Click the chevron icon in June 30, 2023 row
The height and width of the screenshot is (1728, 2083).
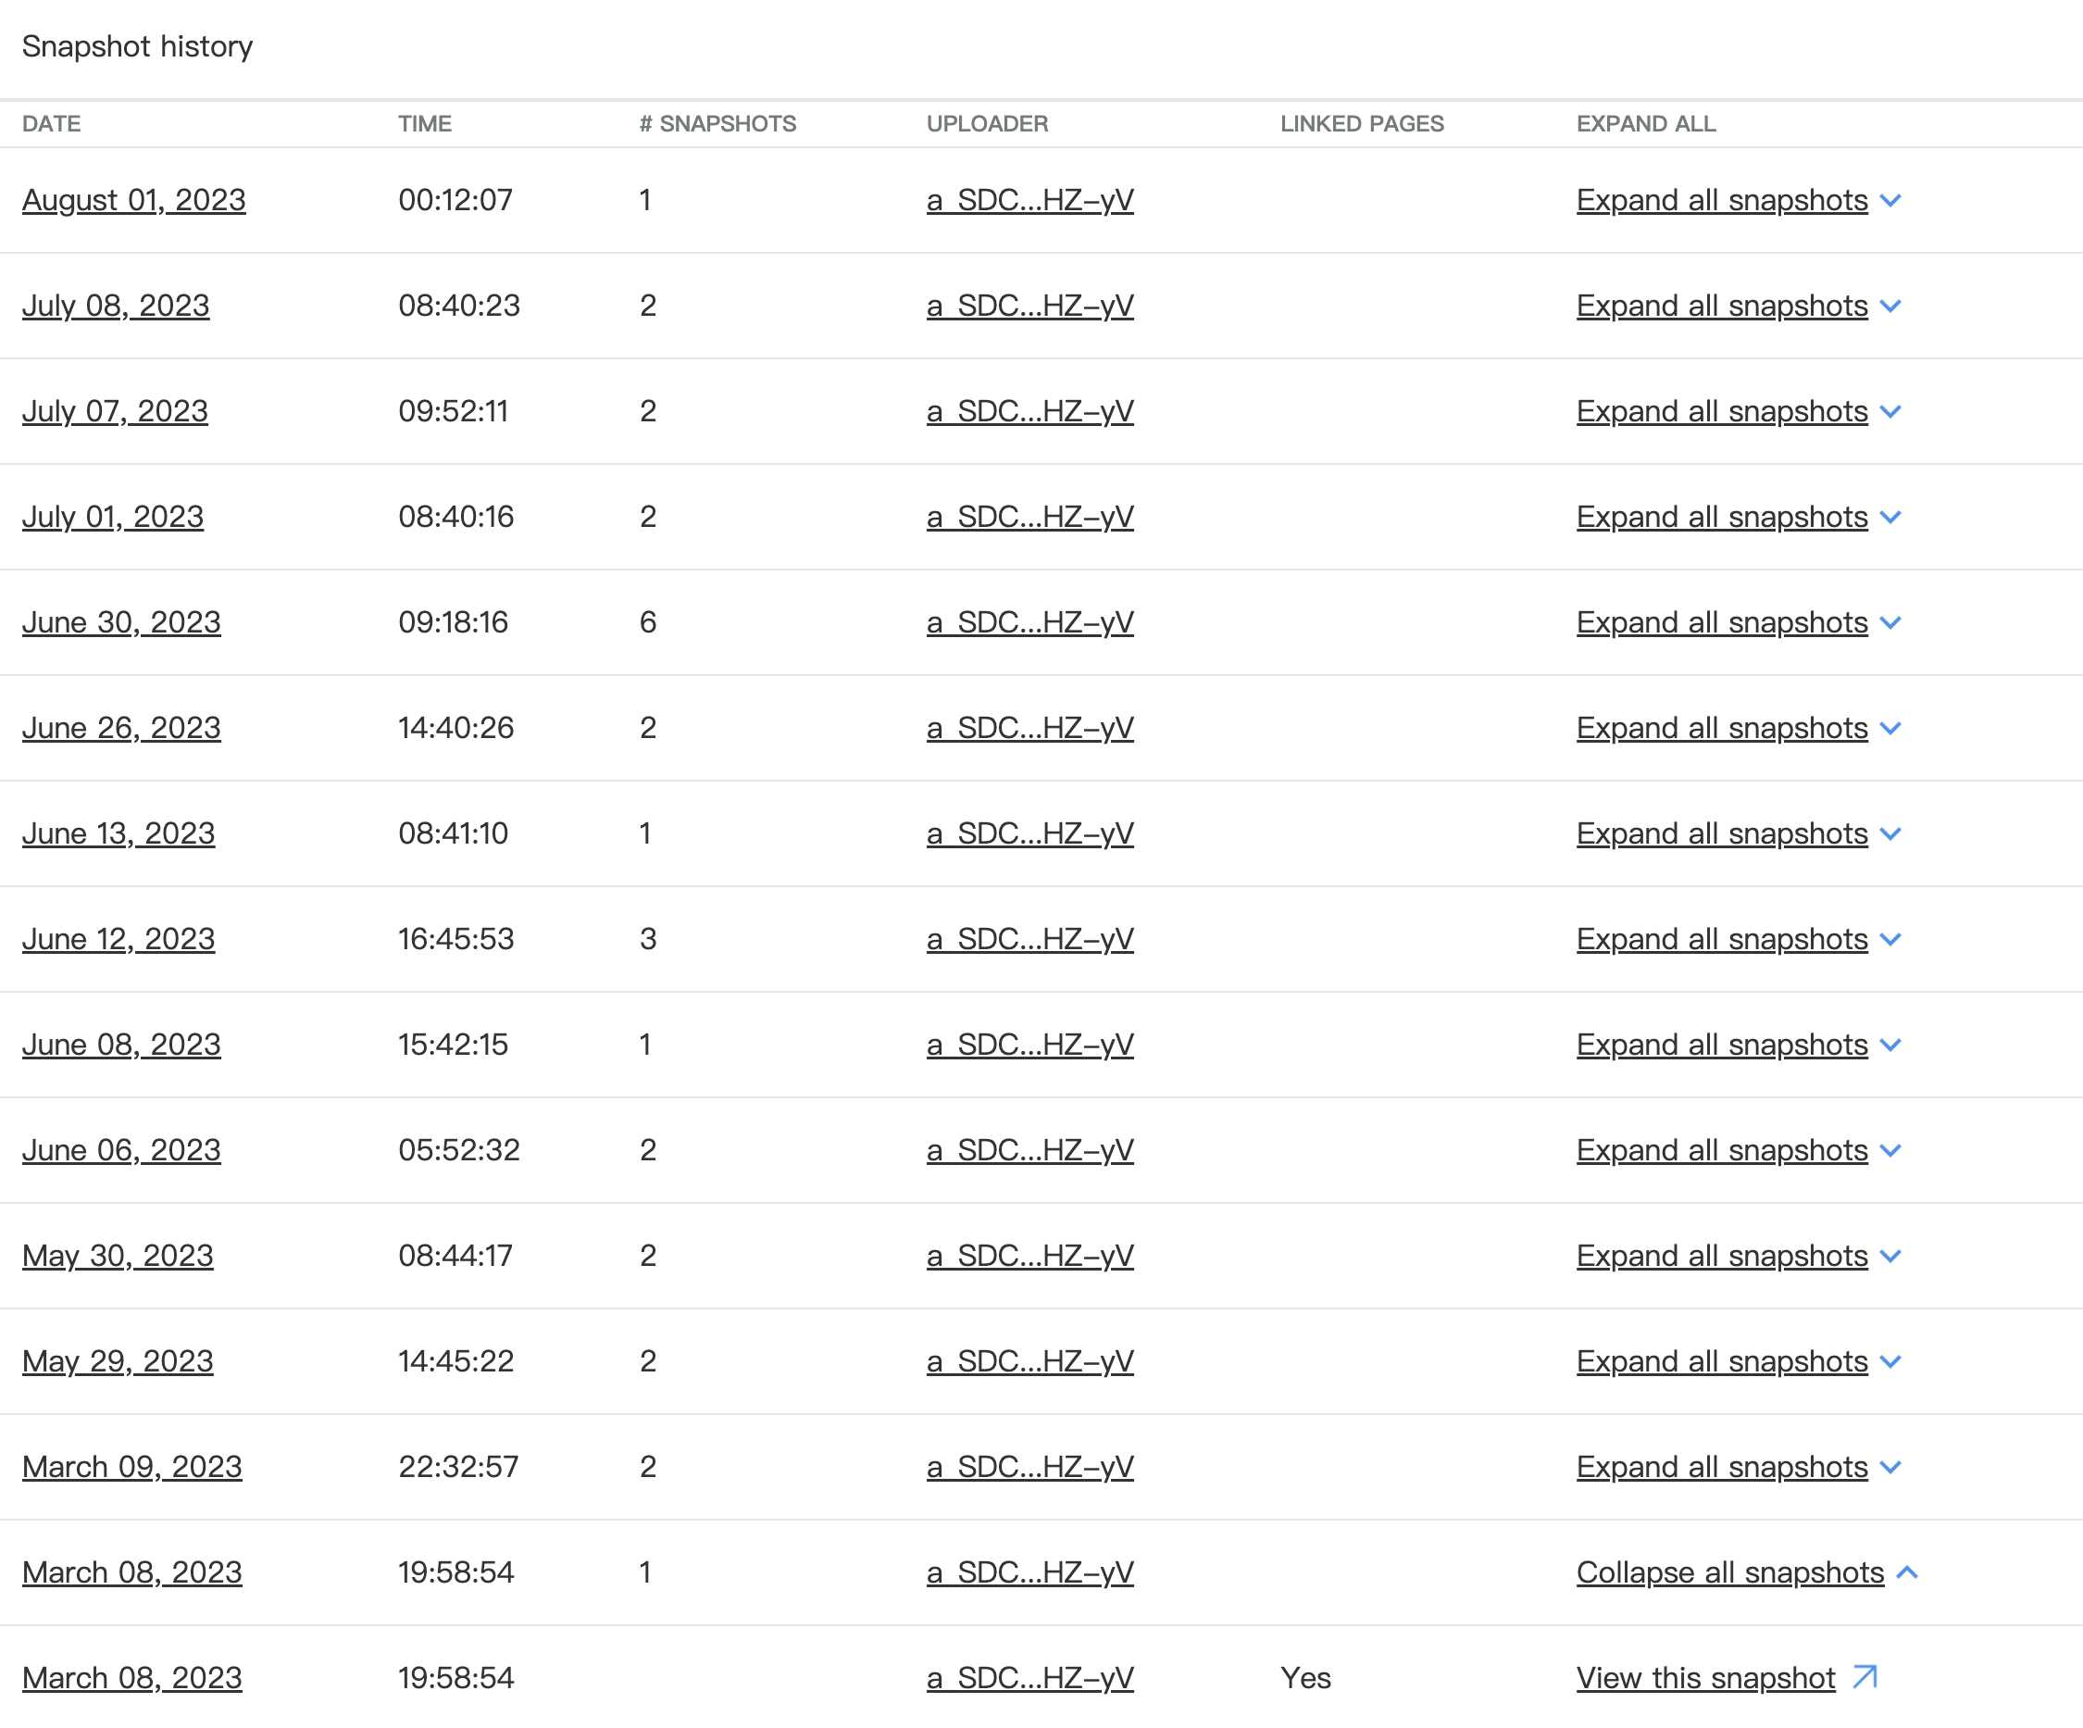[x=1890, y=623]
